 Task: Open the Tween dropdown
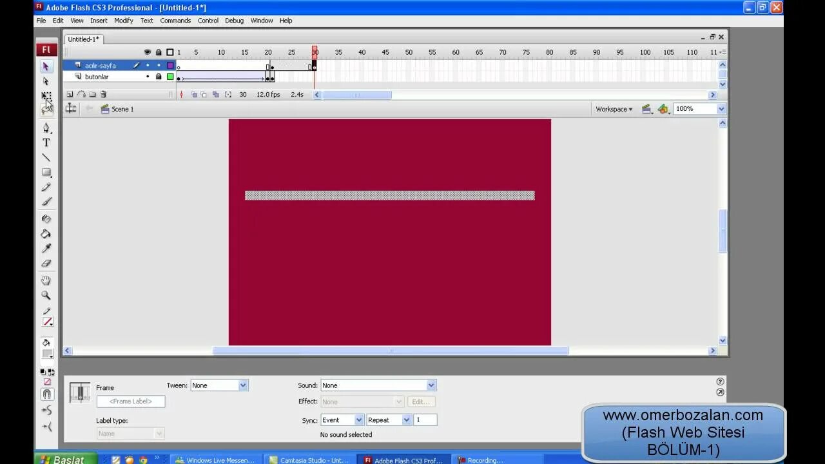pyautogui.click(x=242, y=385)
